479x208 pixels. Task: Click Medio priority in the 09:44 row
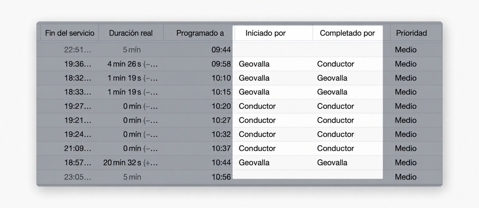pos(406,50)
